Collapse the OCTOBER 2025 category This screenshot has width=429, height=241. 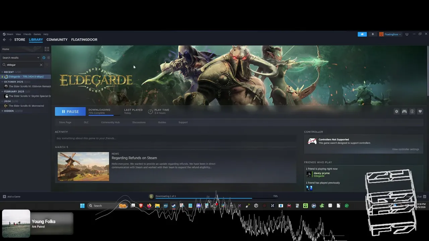[x=2, y=82]
